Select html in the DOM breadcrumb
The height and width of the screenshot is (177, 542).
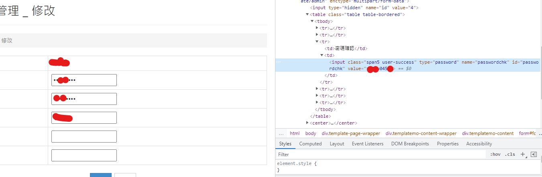(x=295, y=133)
